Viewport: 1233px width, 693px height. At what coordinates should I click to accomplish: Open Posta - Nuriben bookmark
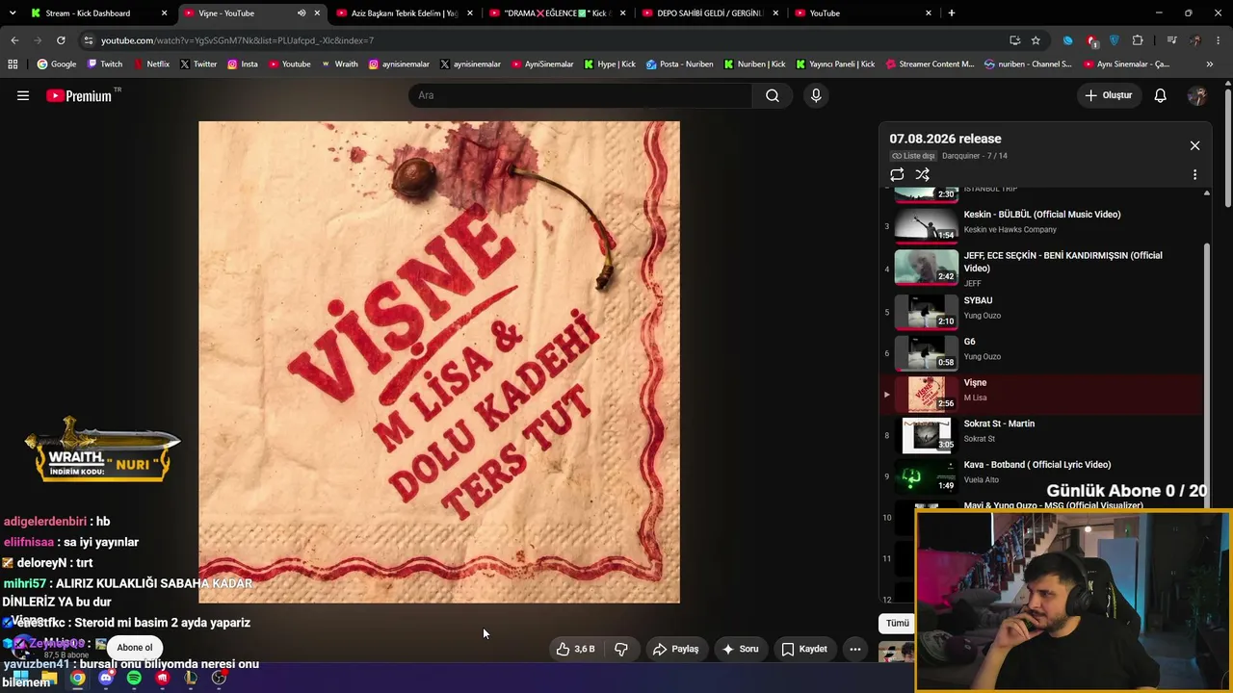click(679, 64)
